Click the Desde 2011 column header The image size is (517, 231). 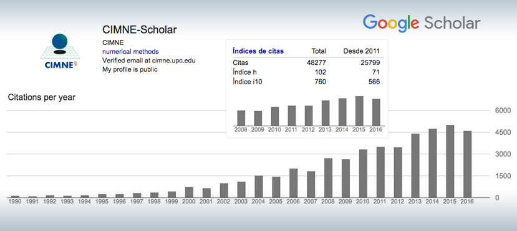362,51
